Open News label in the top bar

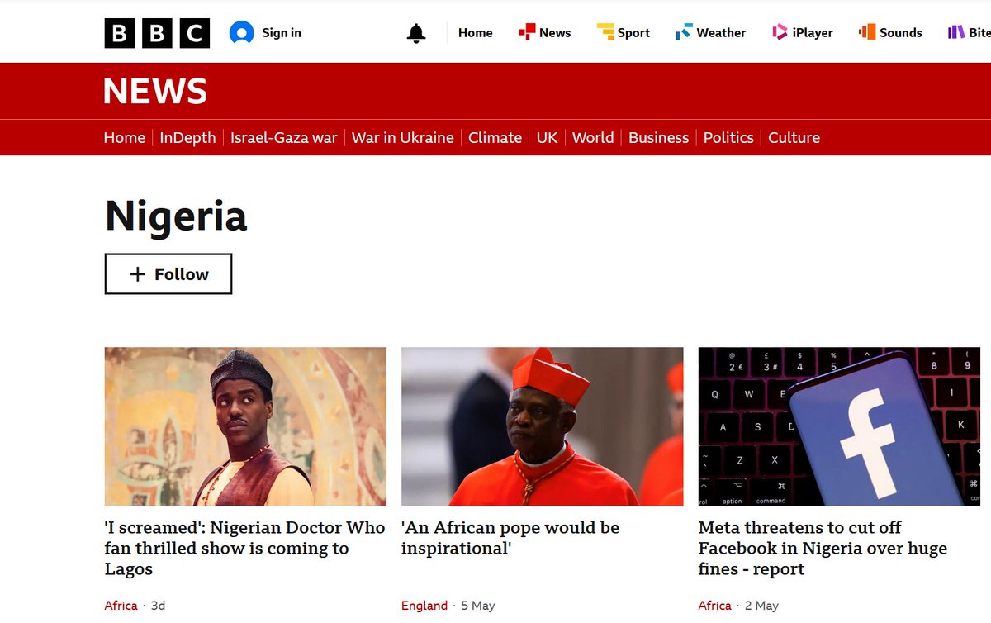[555, 33]
